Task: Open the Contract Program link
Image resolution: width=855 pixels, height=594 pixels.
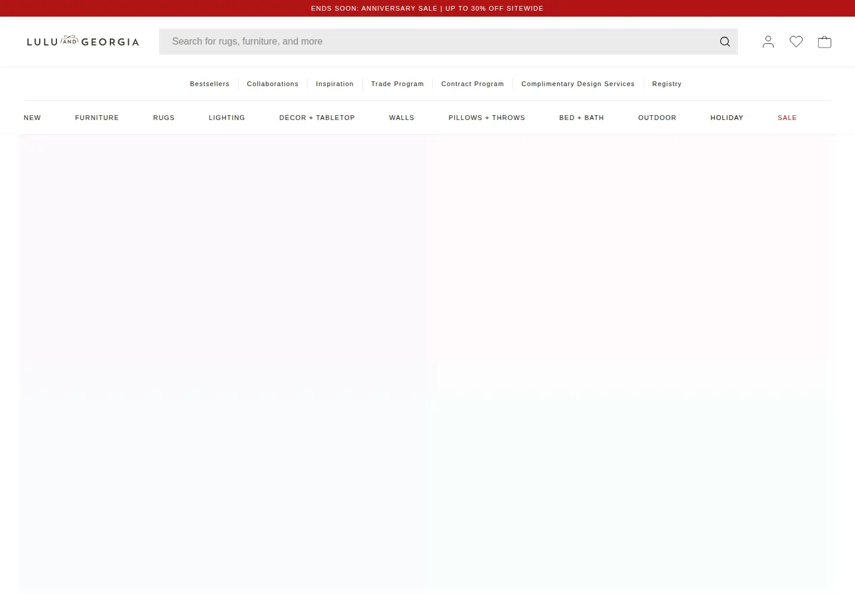Action: click(473, 84)
